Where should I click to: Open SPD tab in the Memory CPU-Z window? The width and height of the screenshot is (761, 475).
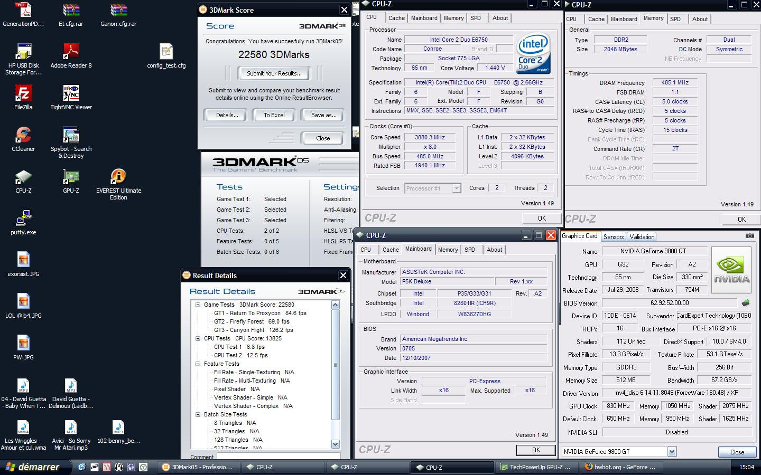(x=675, y=19)
